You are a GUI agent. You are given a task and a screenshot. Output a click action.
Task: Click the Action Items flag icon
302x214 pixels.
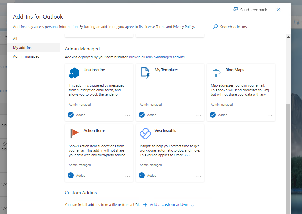point(74,133)
